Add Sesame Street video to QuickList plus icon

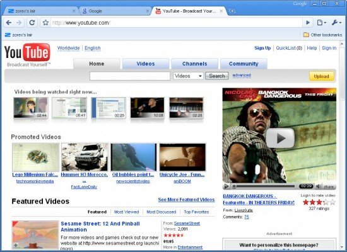tap(16, 245)
